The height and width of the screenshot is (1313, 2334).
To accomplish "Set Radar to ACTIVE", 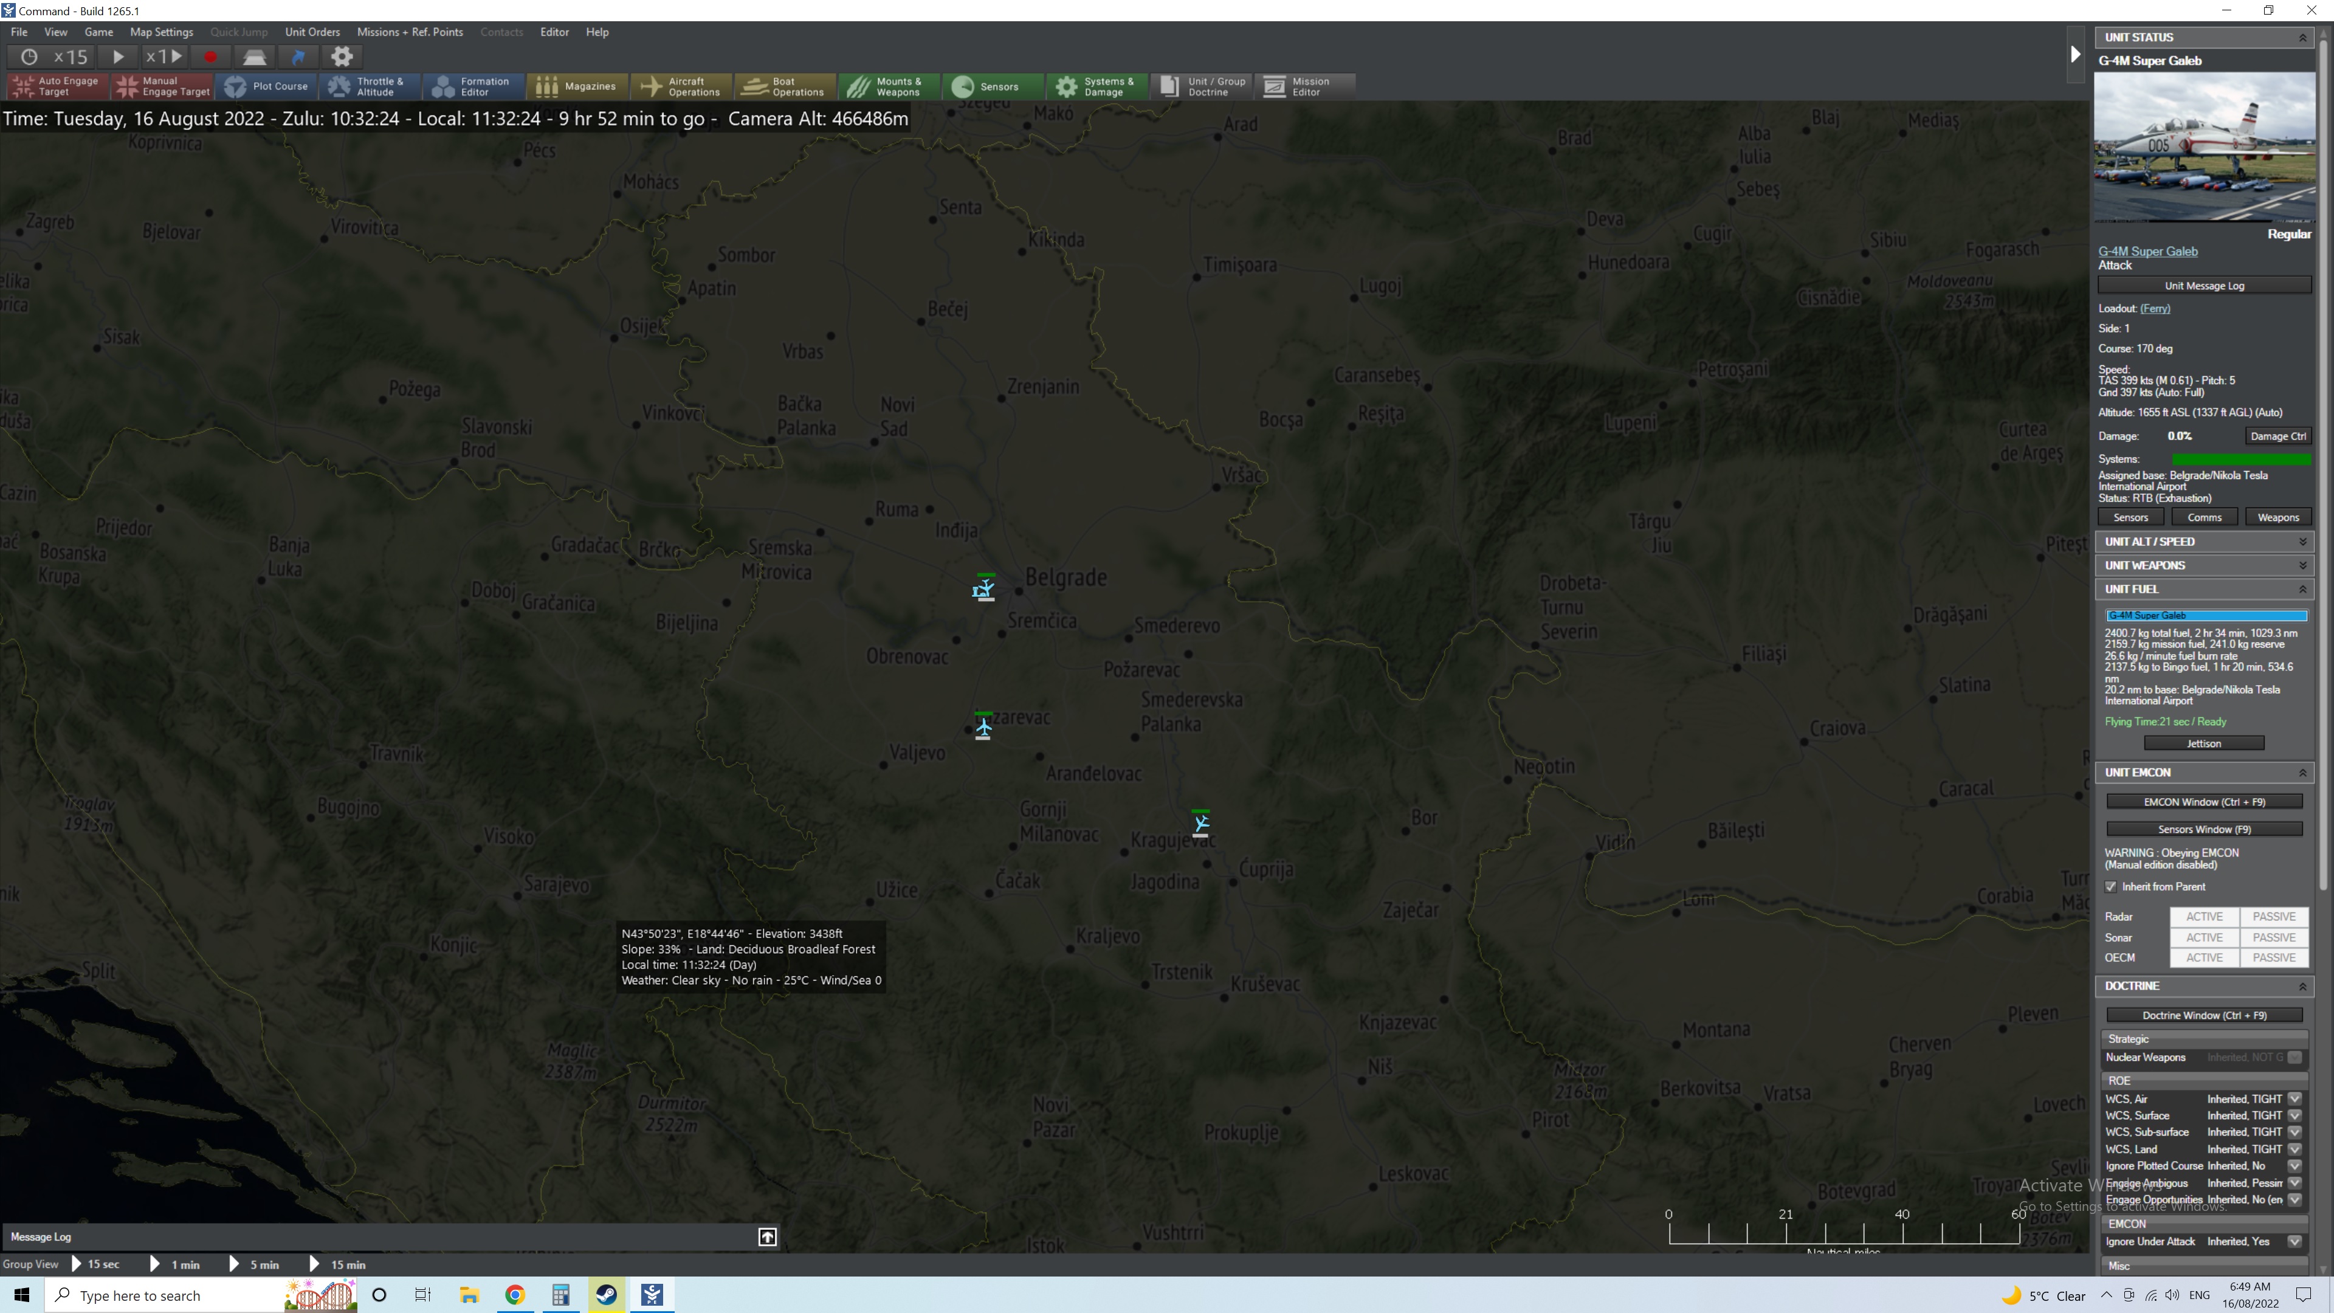I will coord(2203,917).
